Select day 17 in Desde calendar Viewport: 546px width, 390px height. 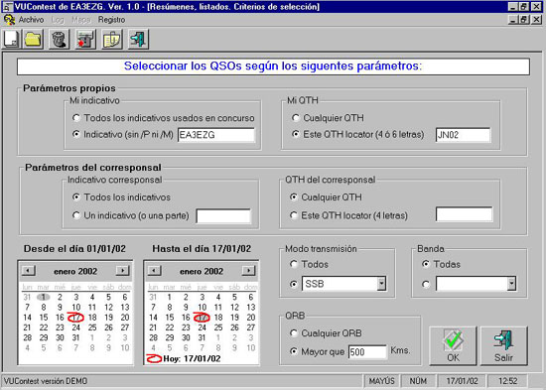[75, 318]
